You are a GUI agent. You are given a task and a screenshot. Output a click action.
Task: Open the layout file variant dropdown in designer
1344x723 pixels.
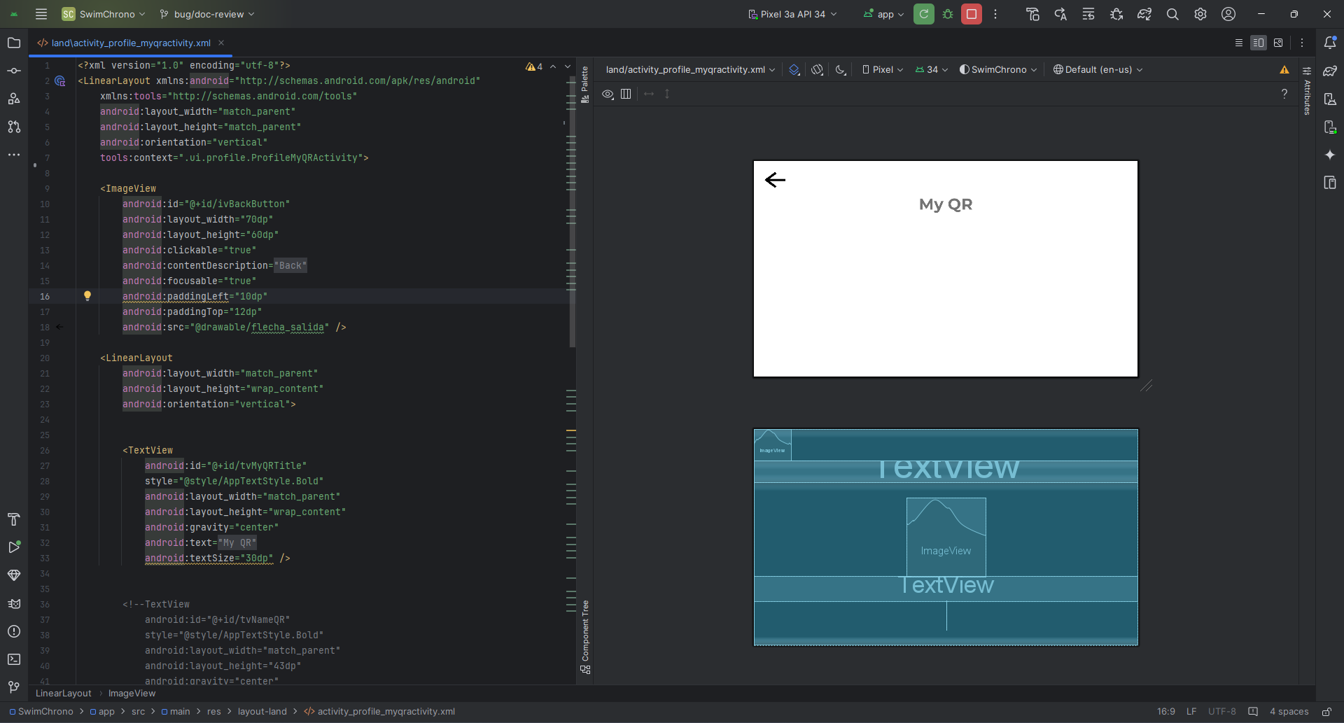click(690, 70)
